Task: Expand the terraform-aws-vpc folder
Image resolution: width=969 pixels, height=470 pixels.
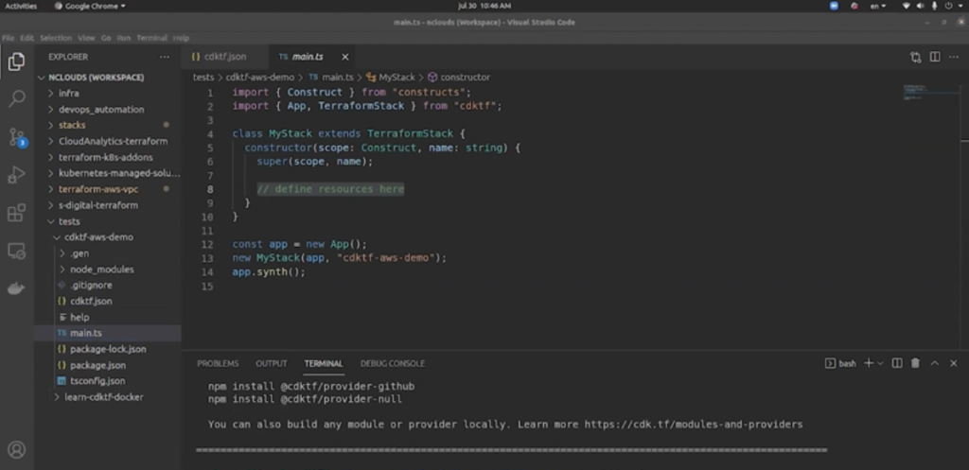Action: [108, 189]
